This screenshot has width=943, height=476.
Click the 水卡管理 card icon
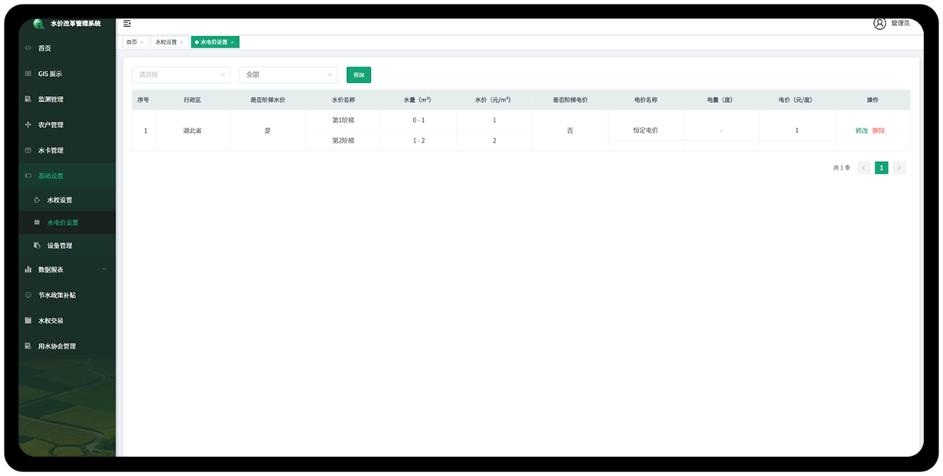click(x=28, y=150)
